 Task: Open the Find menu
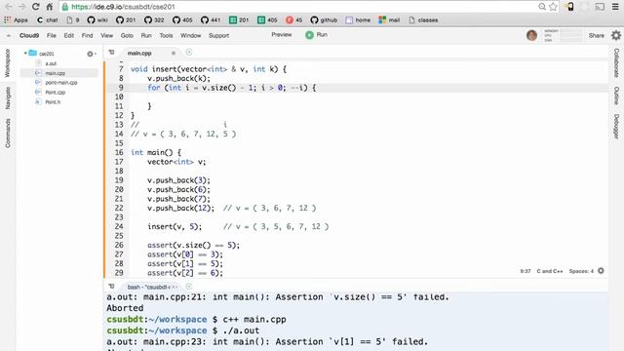click(87, 35)
